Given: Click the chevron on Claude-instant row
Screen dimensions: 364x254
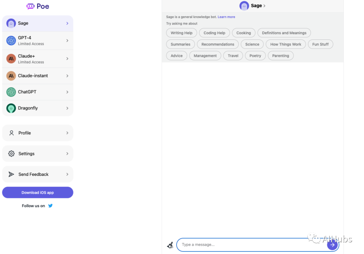Looking at the screenshot, I should (x=67, y=76).
